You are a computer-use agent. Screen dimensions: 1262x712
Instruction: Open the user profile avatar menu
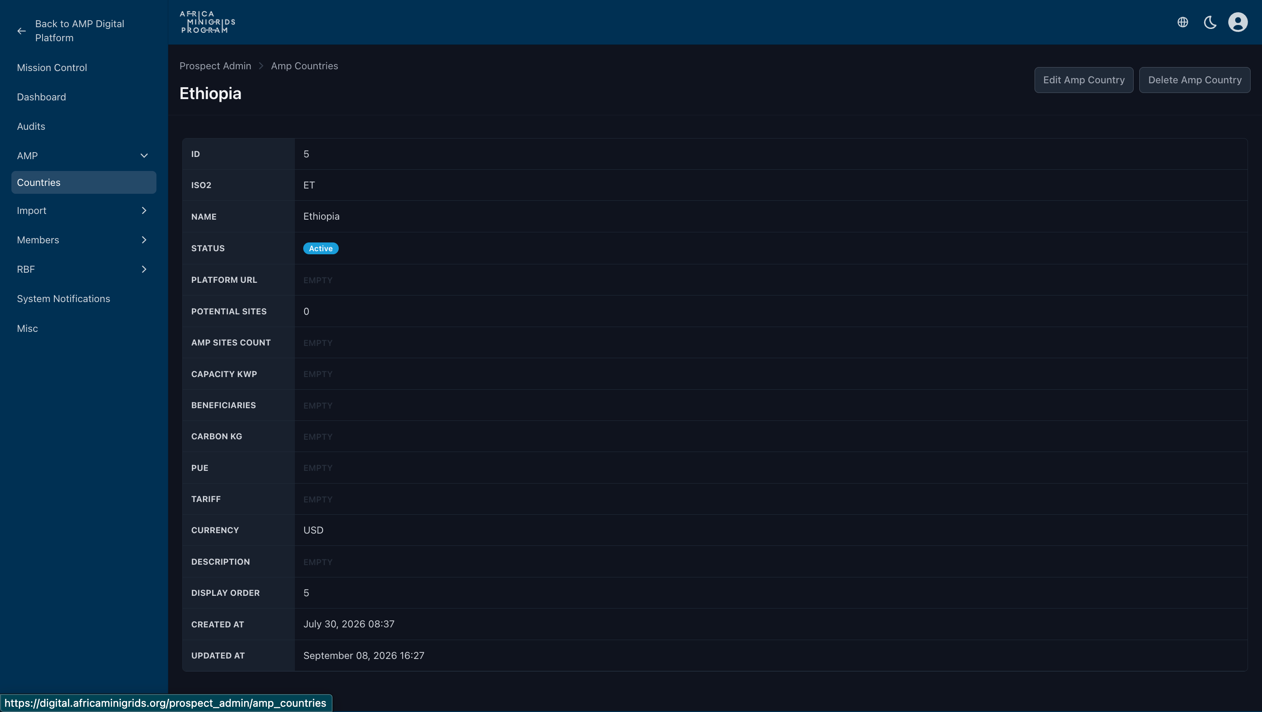pyautogui.click(x=1237, y=22)
